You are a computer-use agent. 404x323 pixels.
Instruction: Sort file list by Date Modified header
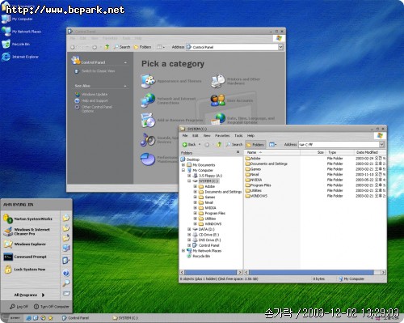click(370, 152)
